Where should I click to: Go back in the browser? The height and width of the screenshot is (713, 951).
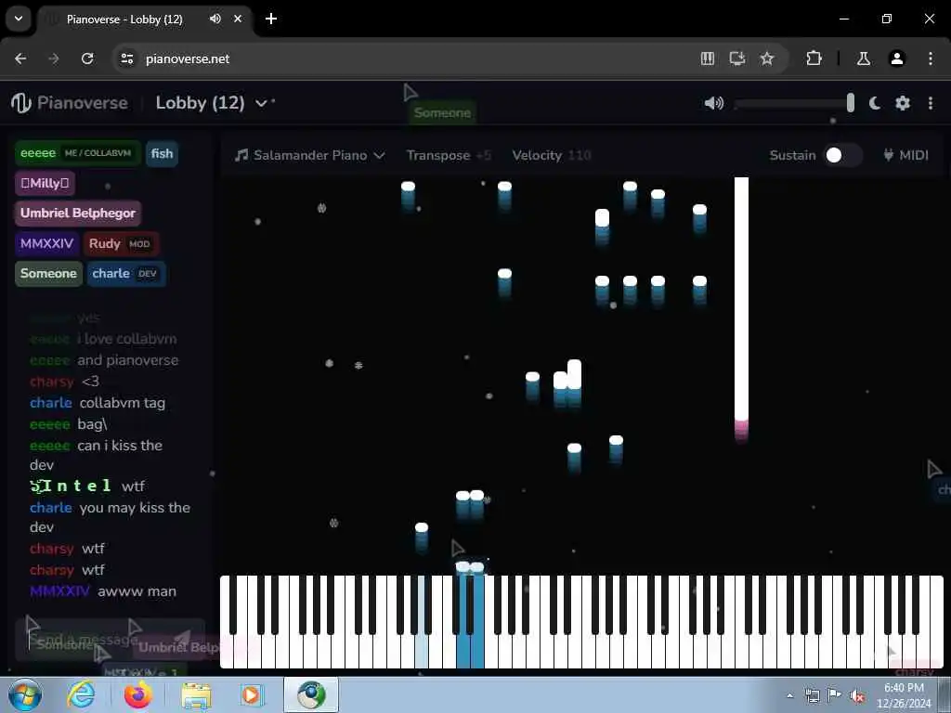pos(20,58)
